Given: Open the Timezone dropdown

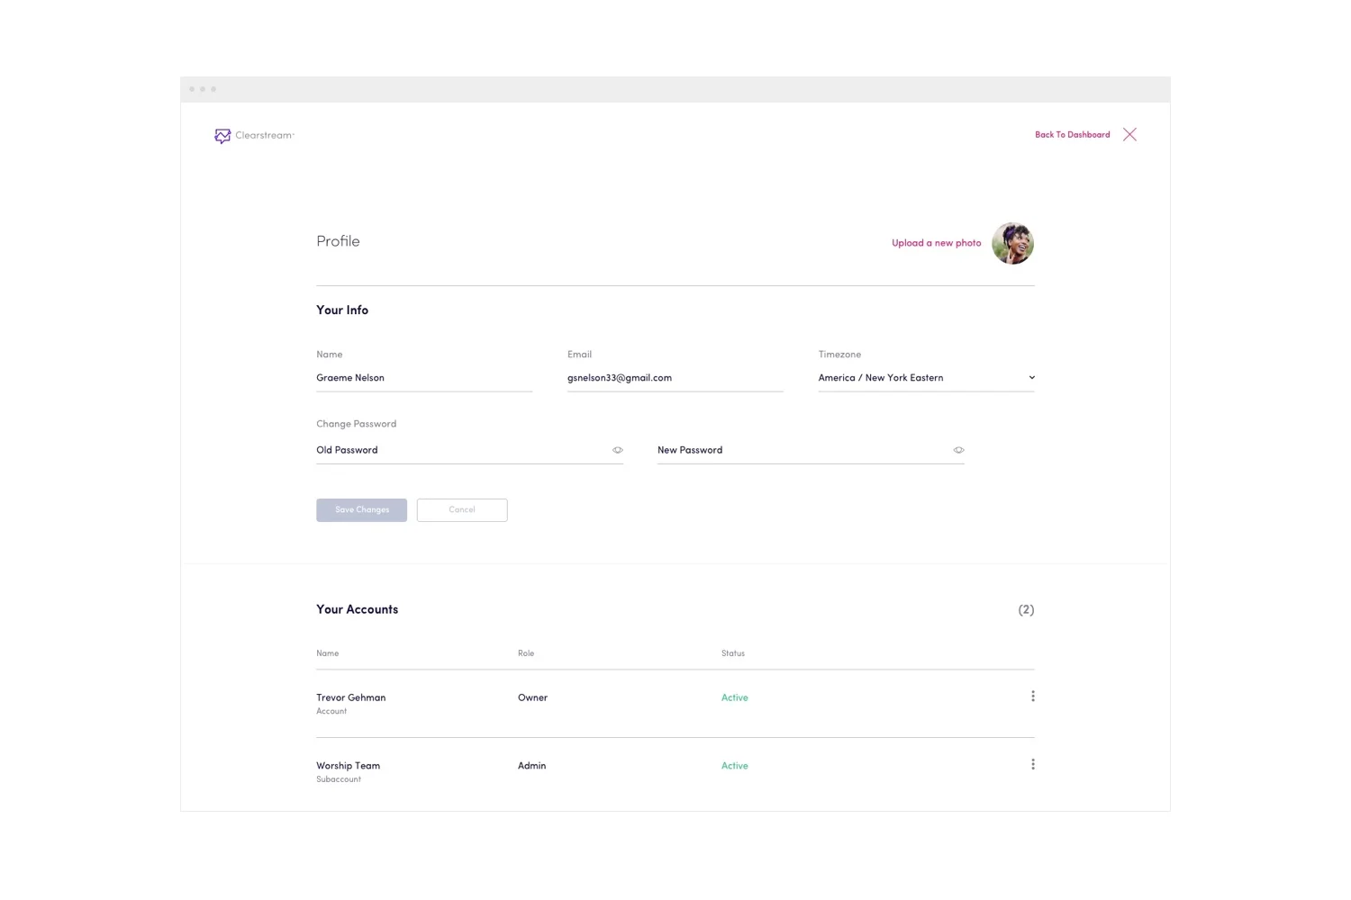Looking at the screenshot, I should point(926,378).
